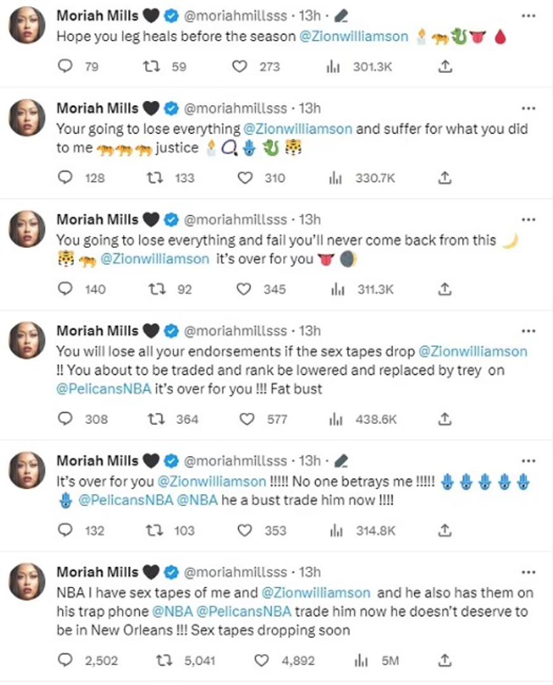Screen dimensions: 553x685
Task: Open Moriah Mills profile from top tweet name
Action: (x=97, y=15)
